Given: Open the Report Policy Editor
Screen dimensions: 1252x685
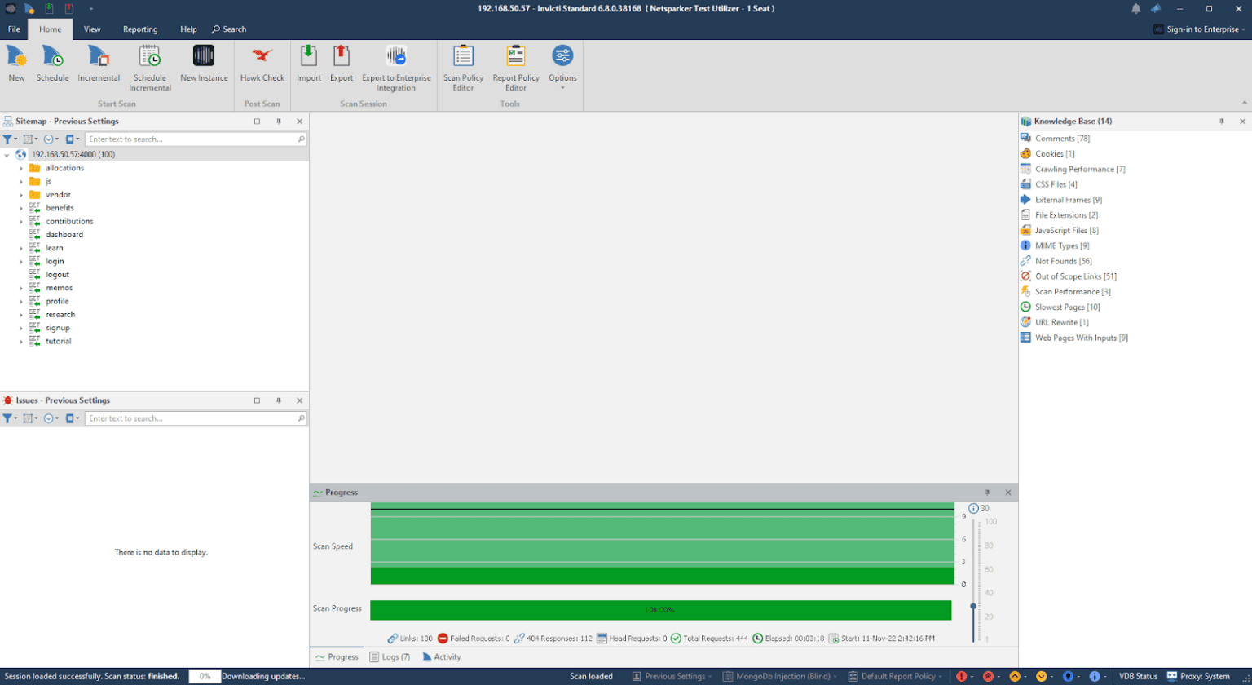Looking at the screenshot, I should tap(514, 65).
